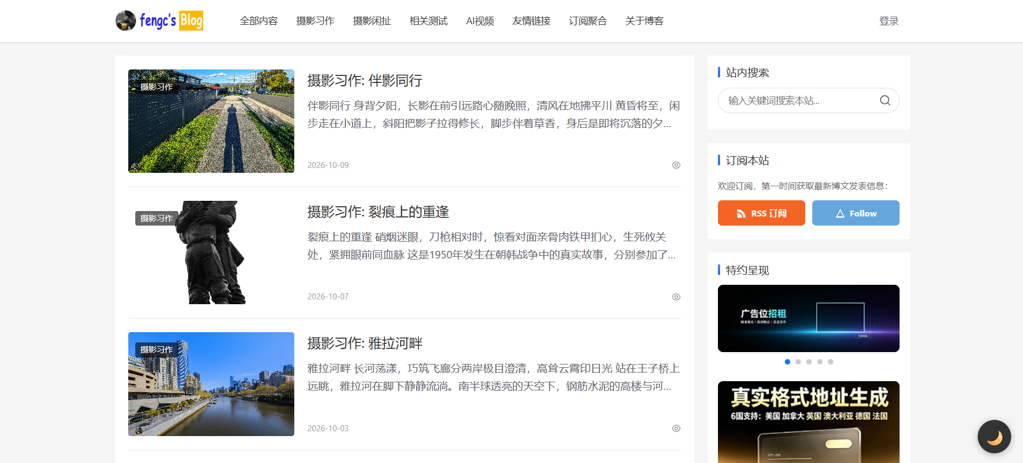This screenshot has height=463, width=1023.
Task: Click the search magnifier icon
Action: [885, 101]
